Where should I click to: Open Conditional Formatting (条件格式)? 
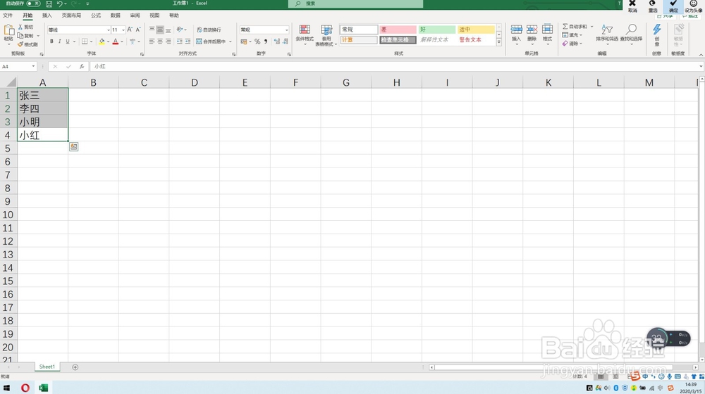pos(305,35)
